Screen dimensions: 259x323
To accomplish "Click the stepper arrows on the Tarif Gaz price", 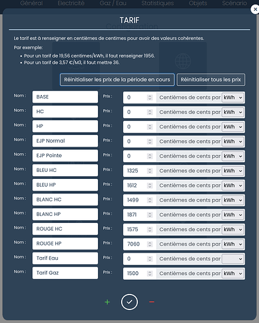I will click(150, 273).
